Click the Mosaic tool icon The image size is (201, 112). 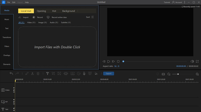tap(66, 73)
